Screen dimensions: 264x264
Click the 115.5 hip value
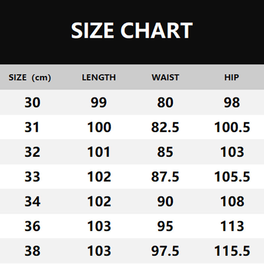coord(232,251)
